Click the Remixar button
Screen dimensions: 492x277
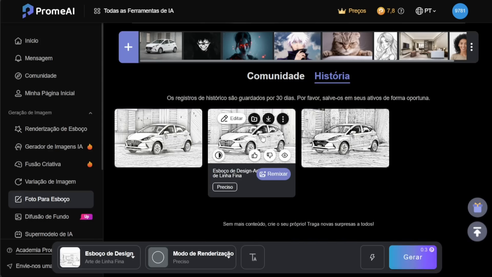(273, 174)
